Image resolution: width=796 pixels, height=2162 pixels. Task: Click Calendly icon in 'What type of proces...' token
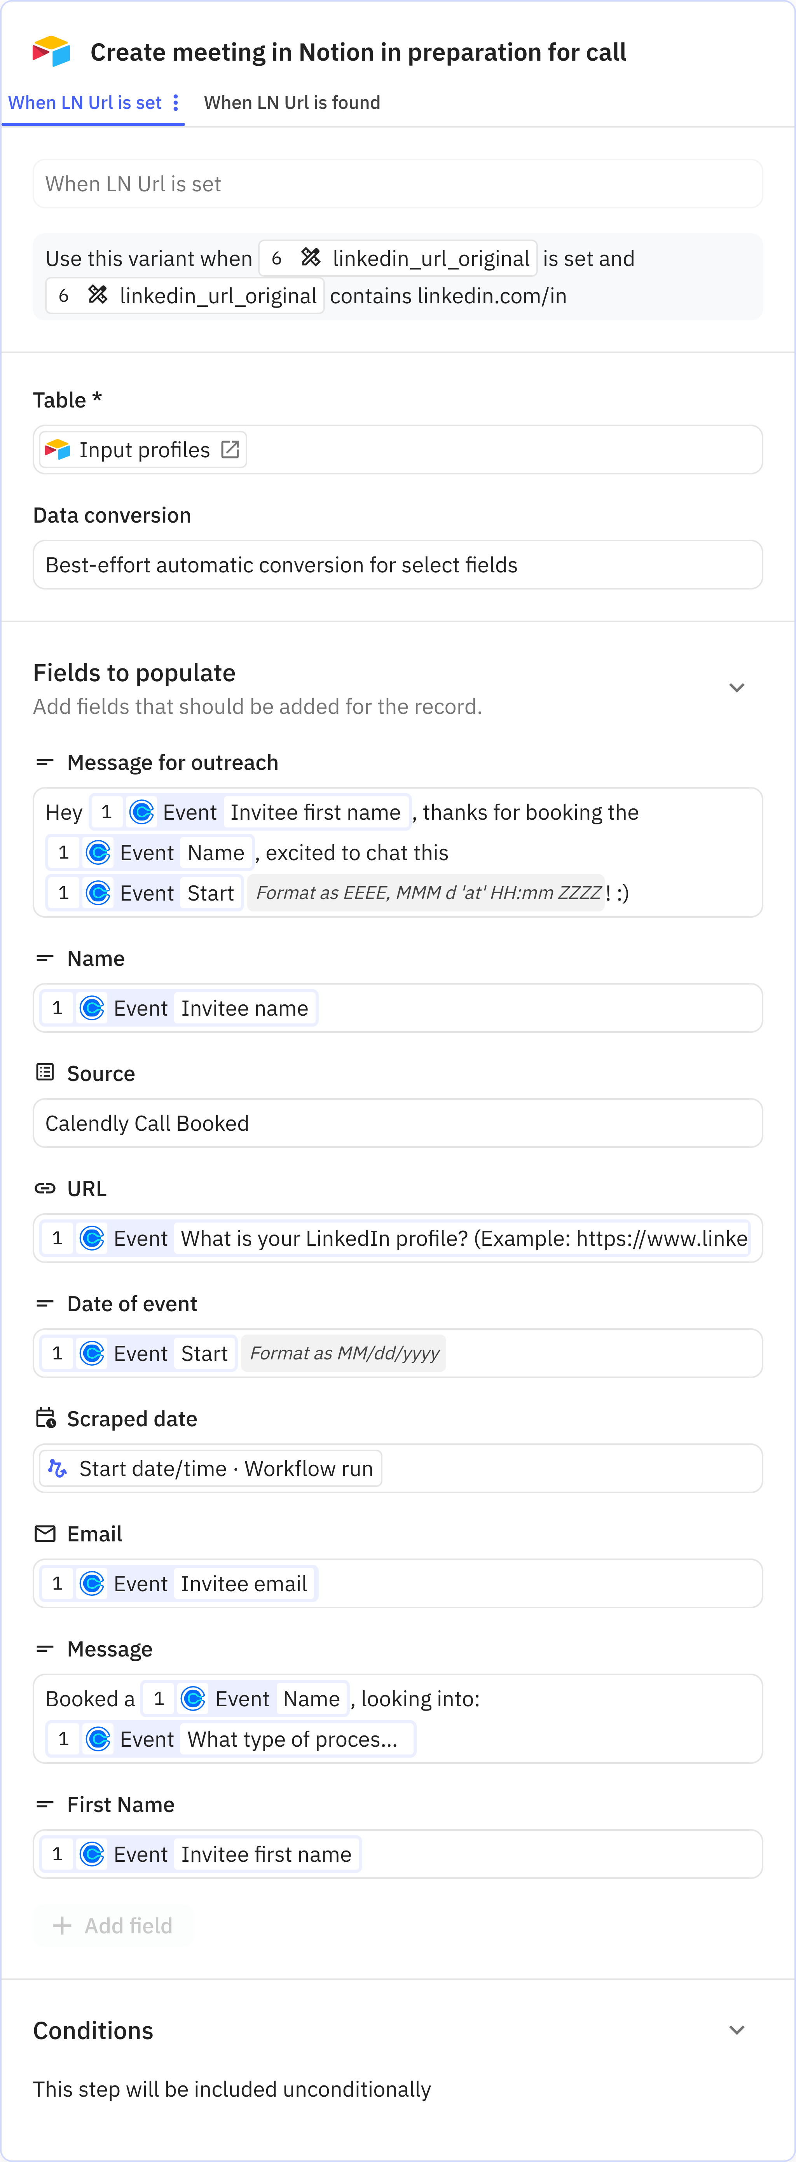coord(98,1739)
